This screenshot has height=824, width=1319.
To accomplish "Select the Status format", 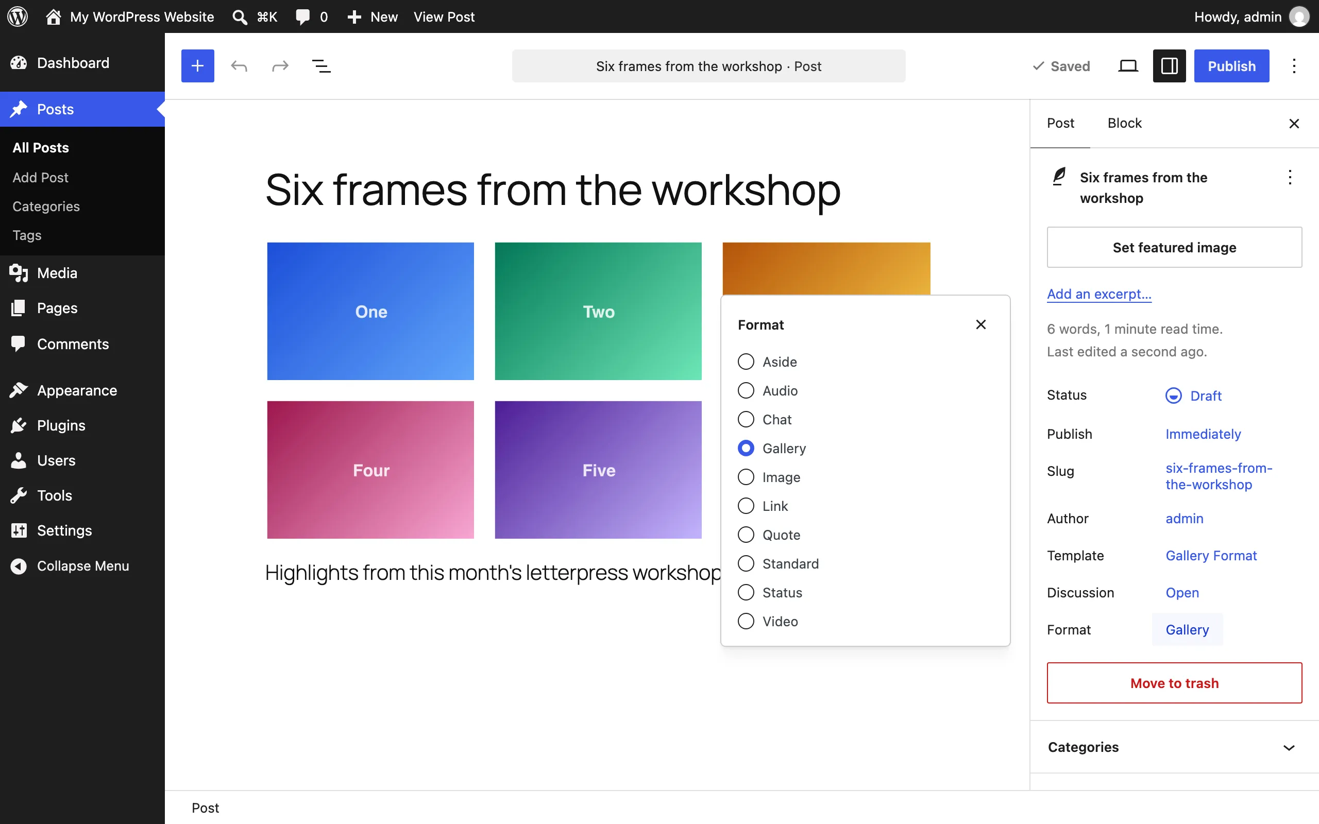I will [746, 592].
